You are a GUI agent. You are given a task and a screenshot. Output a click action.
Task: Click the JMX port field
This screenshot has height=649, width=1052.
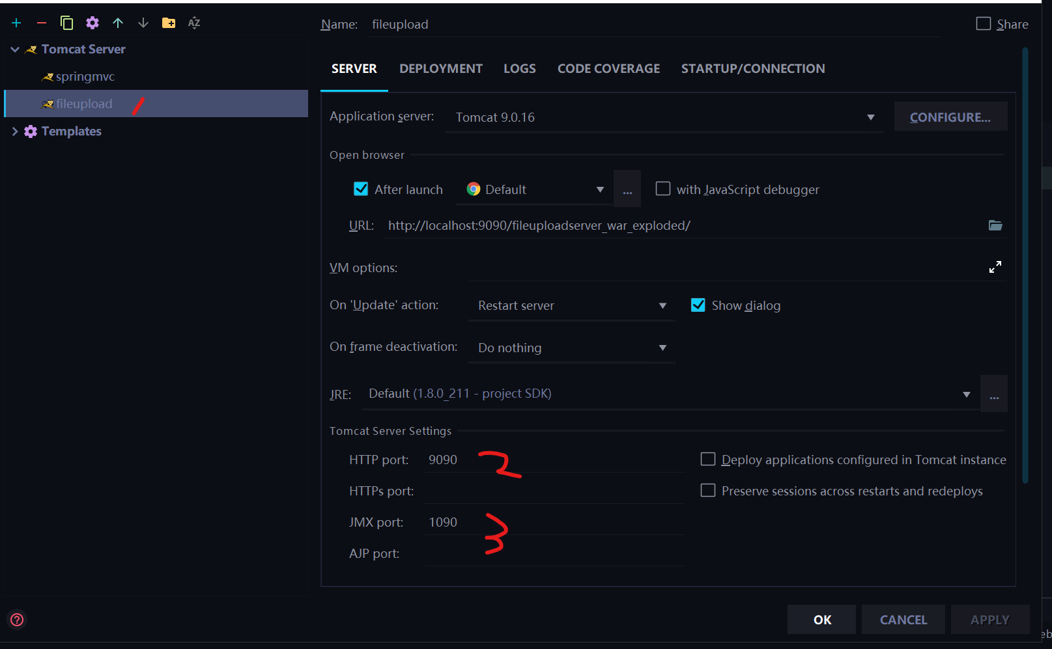[x=554, y=522]
